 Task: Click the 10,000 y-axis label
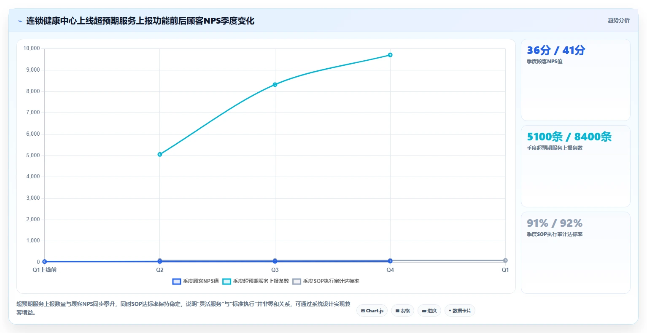[x=32, y=48]
